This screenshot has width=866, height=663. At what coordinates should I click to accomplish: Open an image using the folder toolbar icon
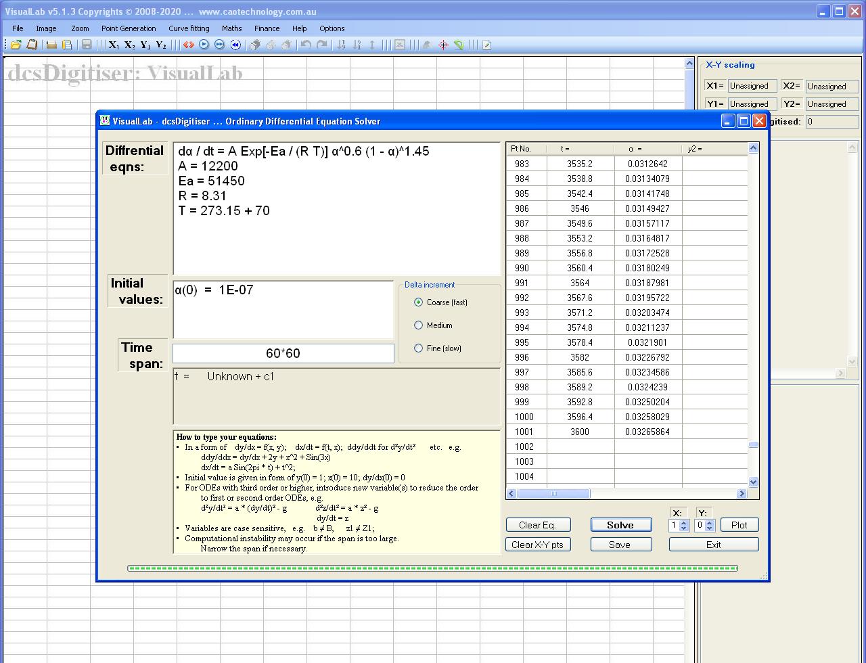point(15,45)
